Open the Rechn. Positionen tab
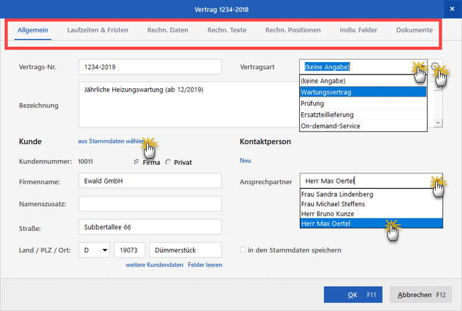The width and height of the screenshot is (462, 311). point(292,30)
